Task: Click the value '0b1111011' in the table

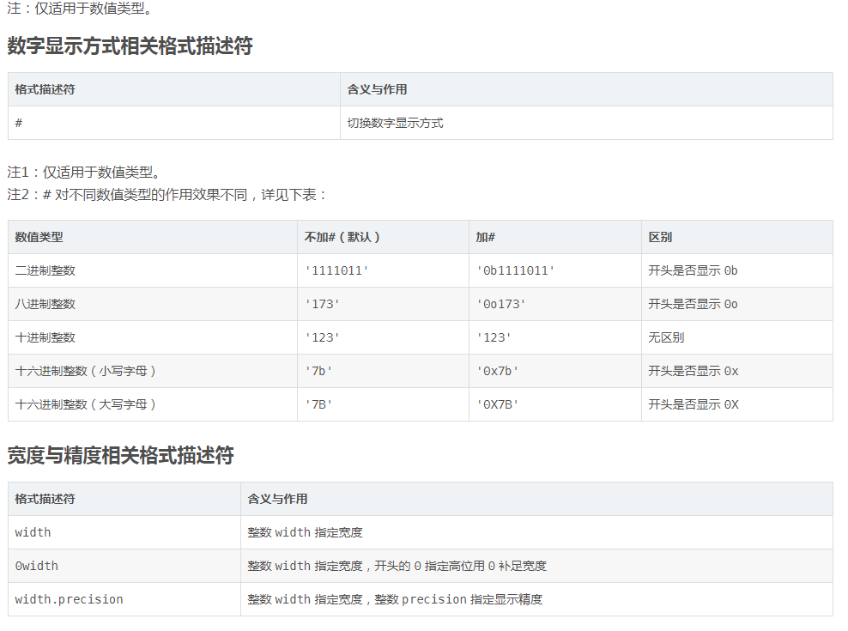Action: (516, 270)
